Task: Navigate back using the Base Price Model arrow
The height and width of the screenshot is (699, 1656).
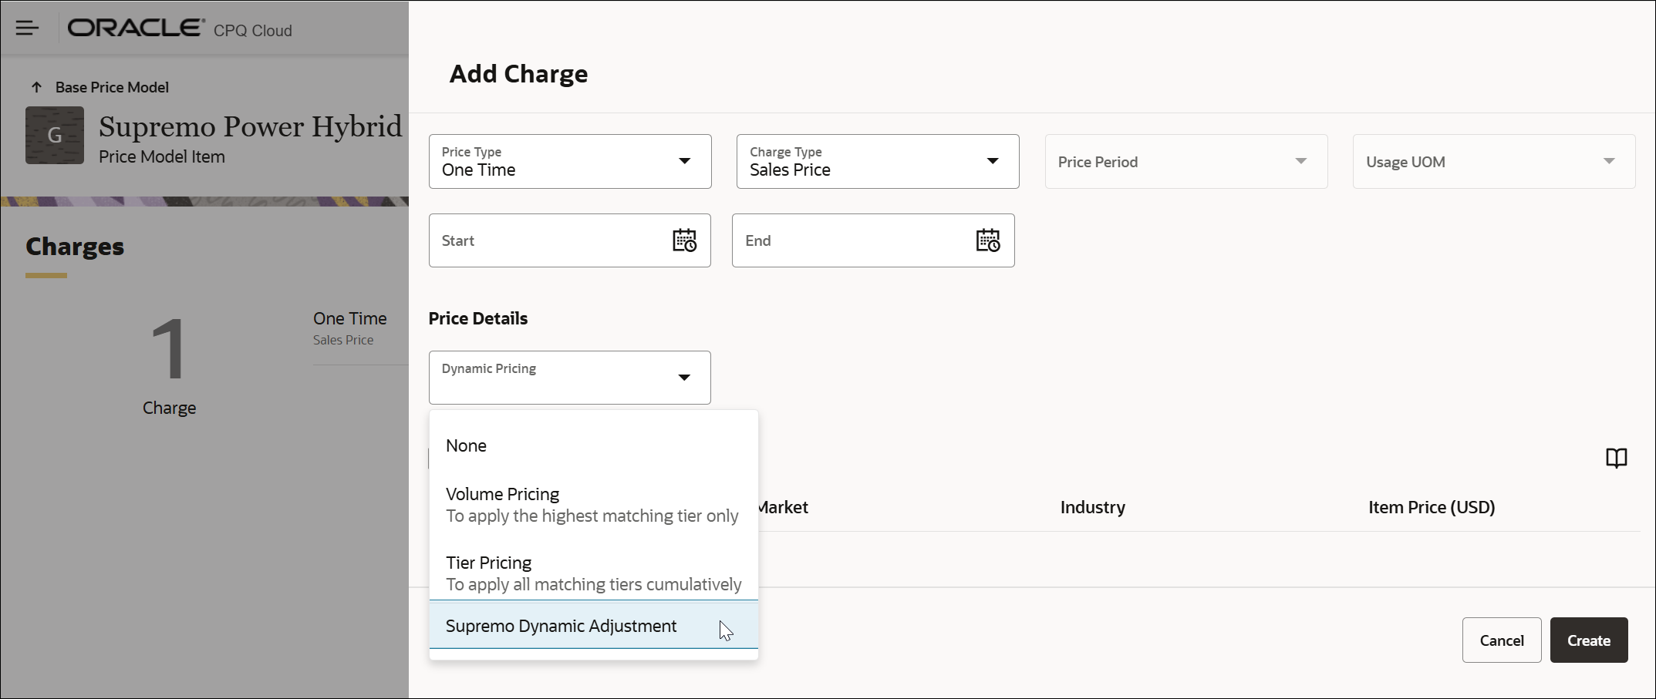Action: [35, 86]
